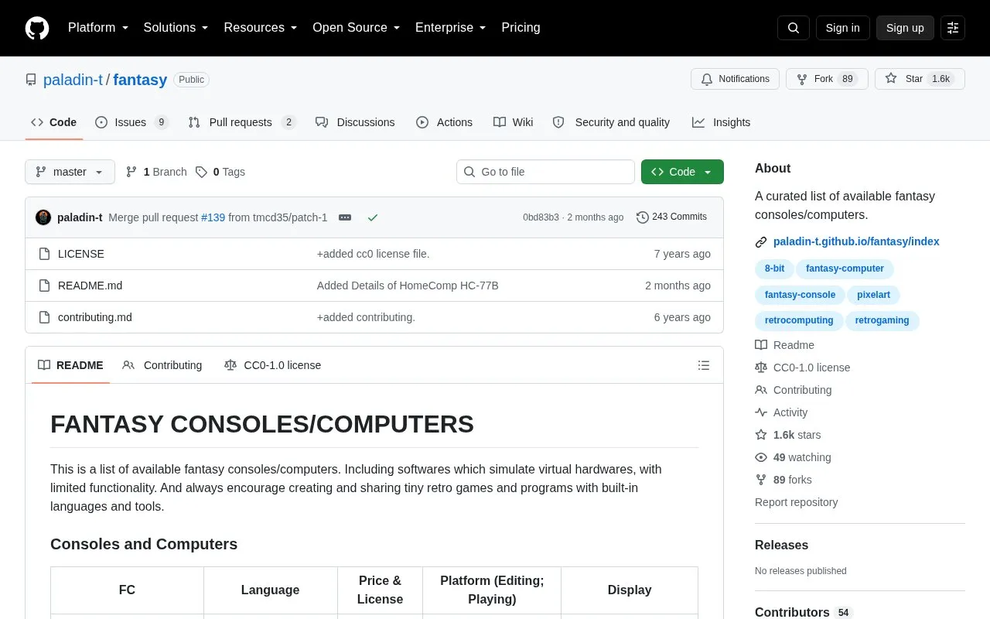Select the CC0-1.0 license tab

click(x=272, y=365)
